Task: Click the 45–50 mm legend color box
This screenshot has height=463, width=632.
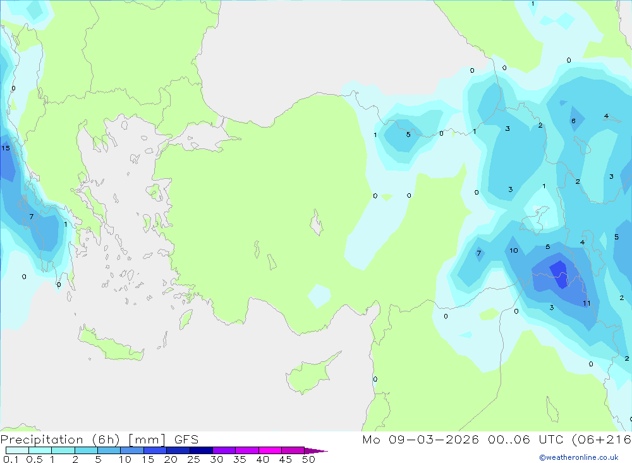Action: (x=293, y=450)
